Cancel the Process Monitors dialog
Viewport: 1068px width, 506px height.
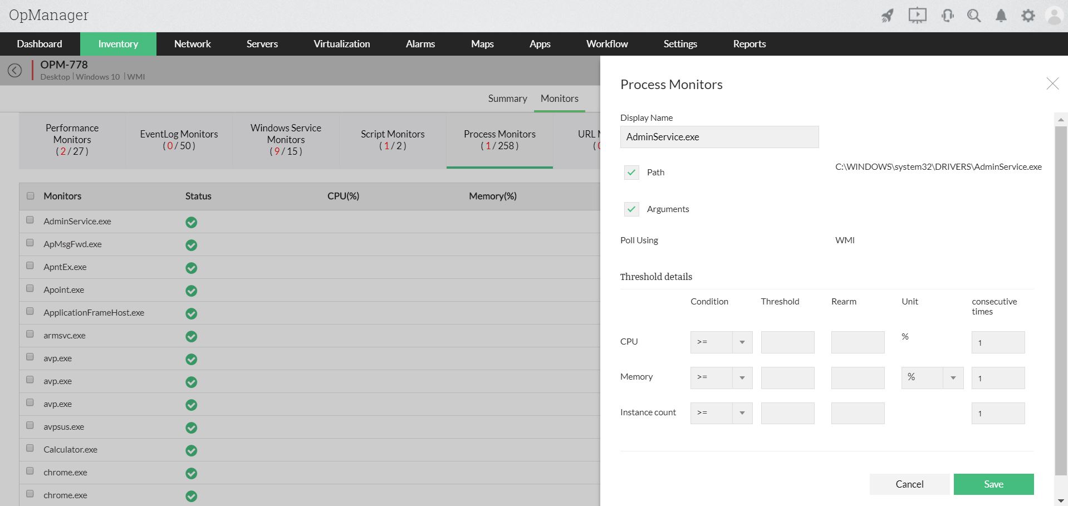click(x=909, y=484)
